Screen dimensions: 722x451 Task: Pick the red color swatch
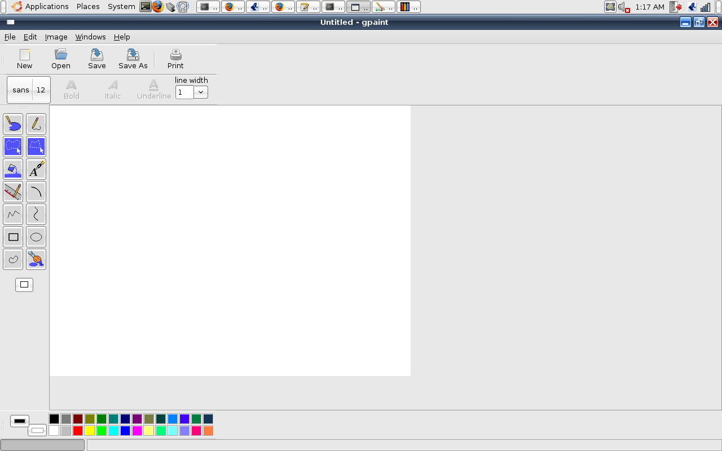coord(77,430)
